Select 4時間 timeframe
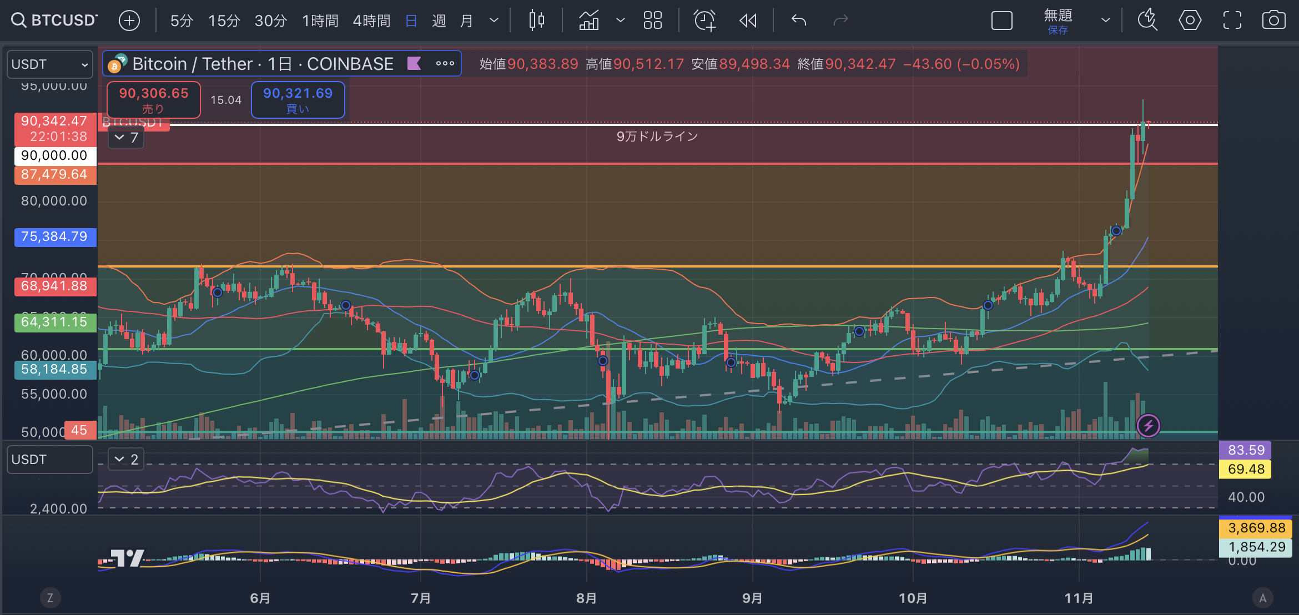Viewport: 1299px width, 615px height. point(371,21)
